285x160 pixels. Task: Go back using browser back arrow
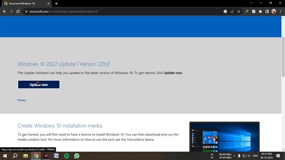[4, 12]
